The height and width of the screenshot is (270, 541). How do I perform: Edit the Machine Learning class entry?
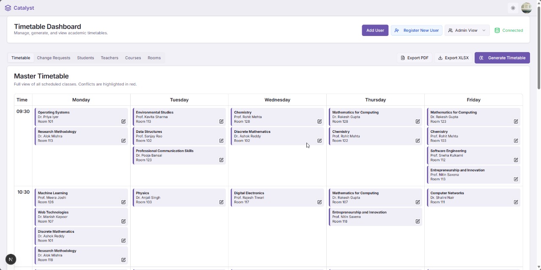click(123, 202)
